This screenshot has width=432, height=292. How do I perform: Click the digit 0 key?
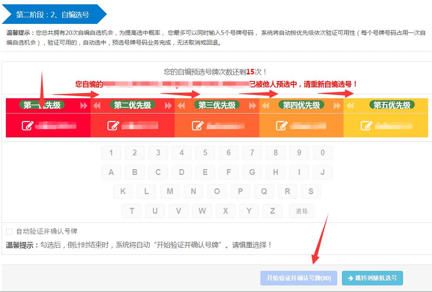(323, 153)
